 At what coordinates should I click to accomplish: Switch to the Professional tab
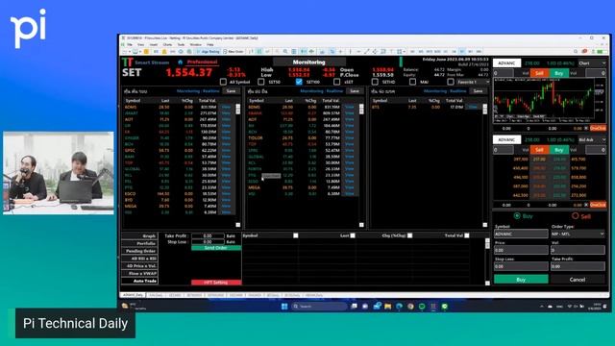coord(202,62)
